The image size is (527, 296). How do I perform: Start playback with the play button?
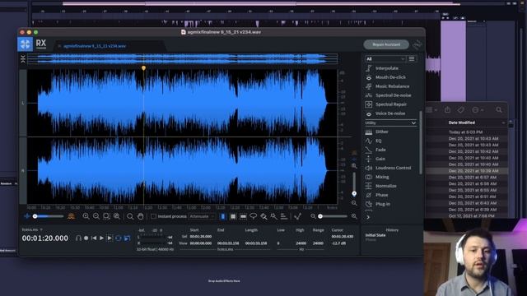click(101, 238)
